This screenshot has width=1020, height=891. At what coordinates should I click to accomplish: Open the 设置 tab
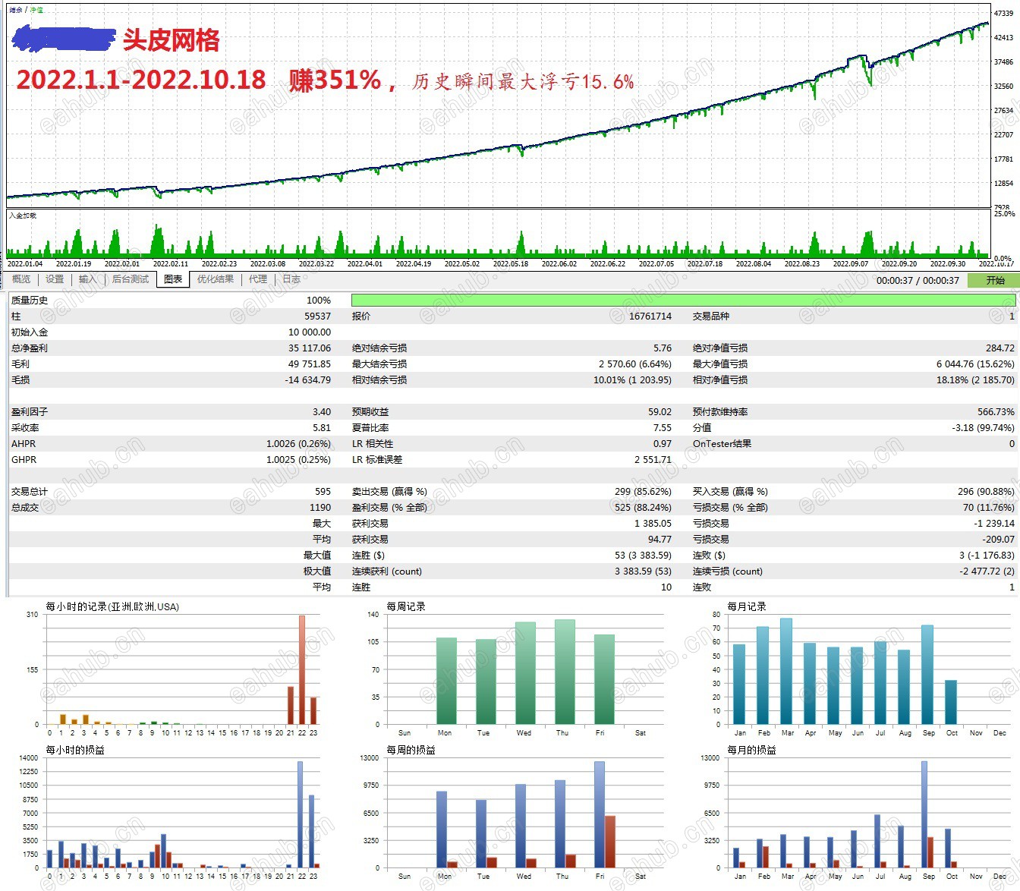[55, 279]
